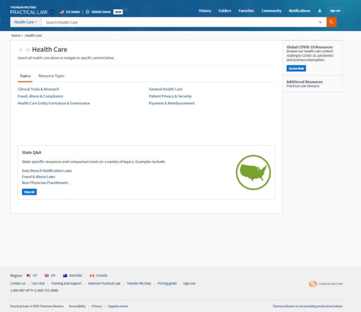
Task: Click the US flag icon beside US Home
Action: [x=62, y=12]
